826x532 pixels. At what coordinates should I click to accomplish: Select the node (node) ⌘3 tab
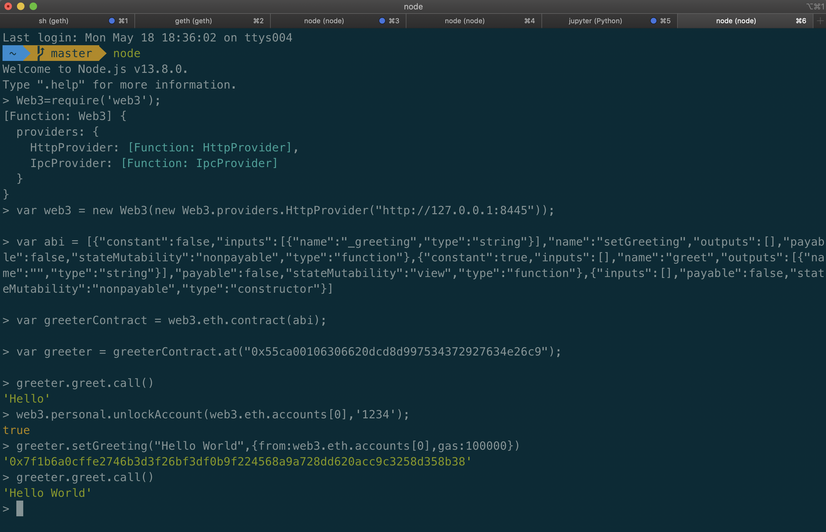tap(324, 21)
